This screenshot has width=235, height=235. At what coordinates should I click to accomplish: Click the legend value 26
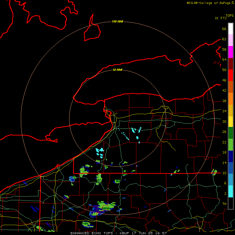(x=224, y=132)
